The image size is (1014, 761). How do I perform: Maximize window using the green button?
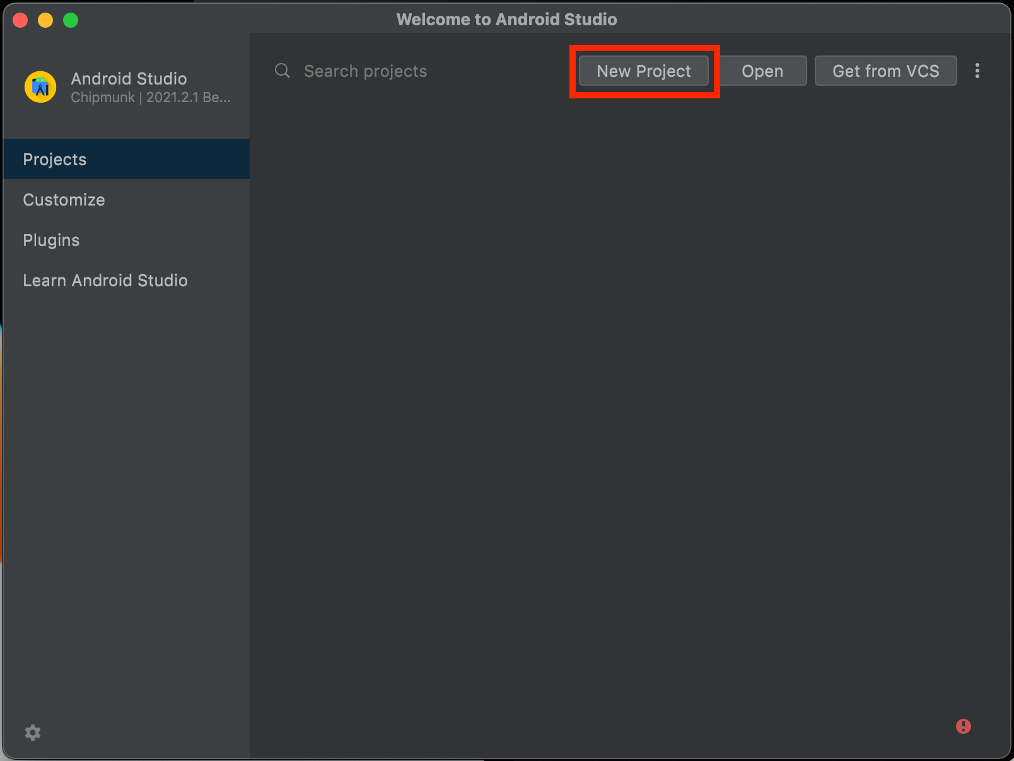pos(71,20)
